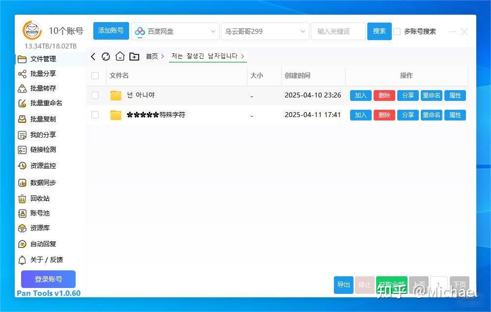491x312 pixels.
Task: Refresh the current file list
Action: point(106,56)
